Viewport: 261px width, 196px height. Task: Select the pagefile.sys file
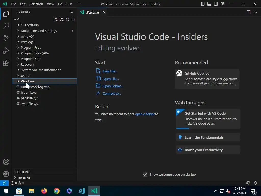(x=45, y=98)
